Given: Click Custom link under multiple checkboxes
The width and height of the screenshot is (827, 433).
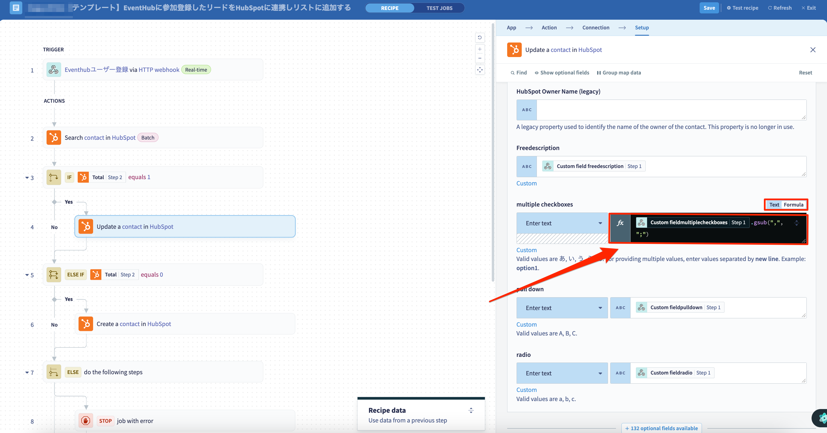Looking at the screenshot, I should point(526,250).
